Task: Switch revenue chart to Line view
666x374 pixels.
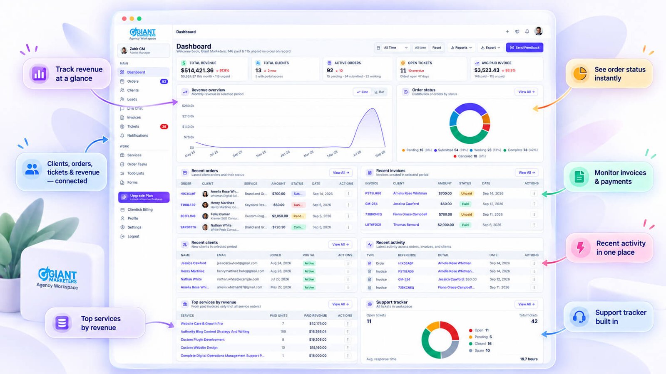Action: click(362, 92)
